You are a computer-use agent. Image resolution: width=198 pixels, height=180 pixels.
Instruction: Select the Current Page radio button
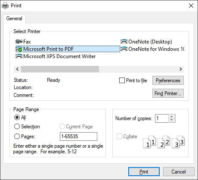[x=62, y=127]
